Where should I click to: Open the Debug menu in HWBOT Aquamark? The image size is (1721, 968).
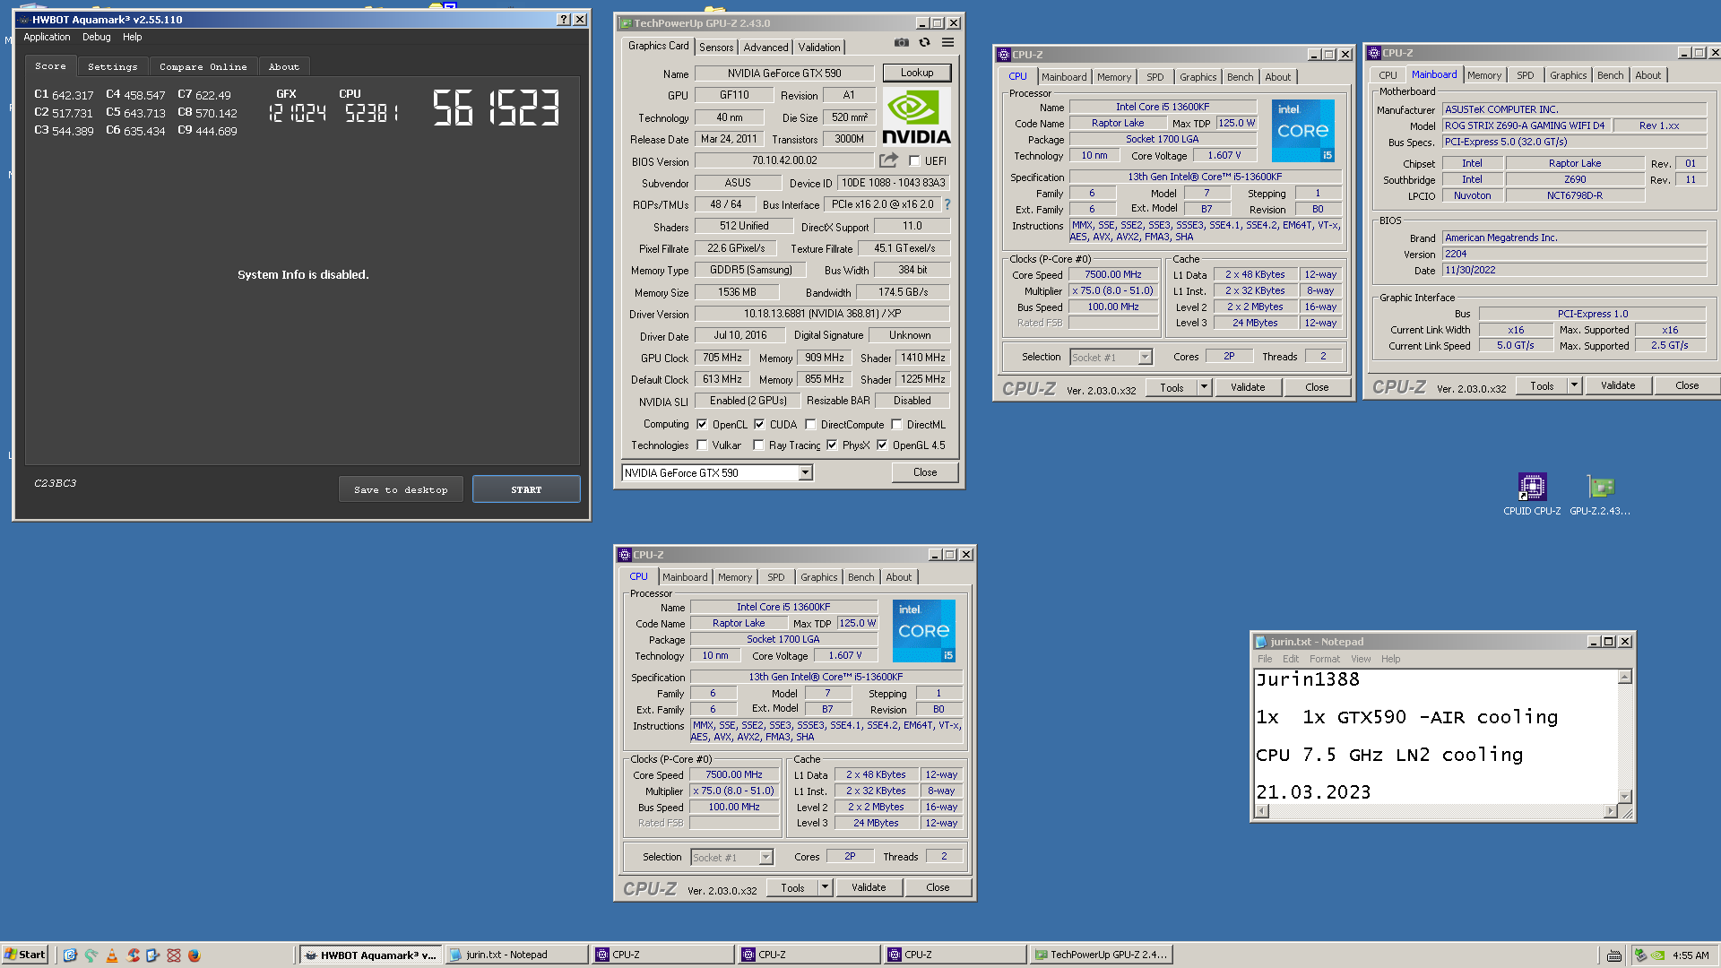tap(97, 38)
